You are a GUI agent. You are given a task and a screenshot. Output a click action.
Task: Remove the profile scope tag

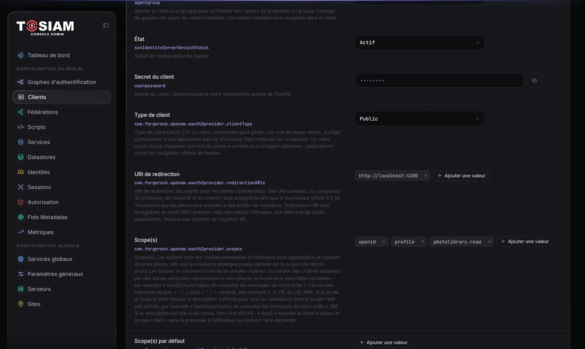pyautogui.click(x=422, y=241)
